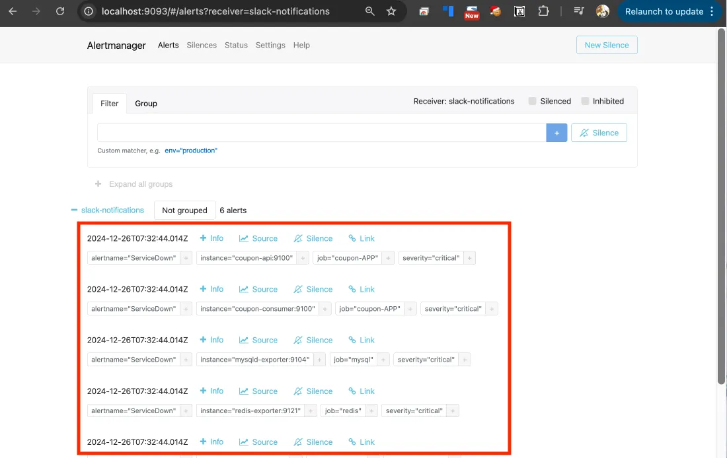The height and width of the screenshot is (458, 727).
Task: Reload the page with the refresh icon
Action: pyautogui.click(x=60, y=12)
